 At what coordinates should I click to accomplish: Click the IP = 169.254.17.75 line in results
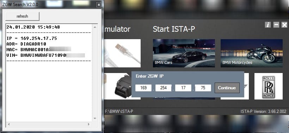(32, 38)
